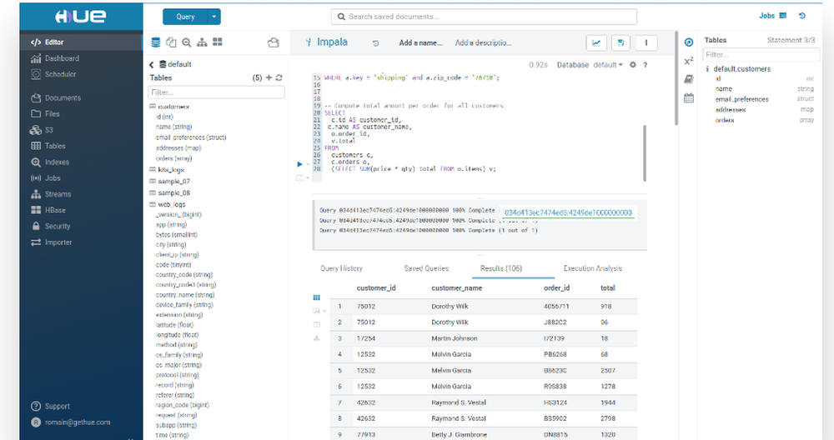Open the functions x² panel
The image size is (834, 440).
click(689, 61)
